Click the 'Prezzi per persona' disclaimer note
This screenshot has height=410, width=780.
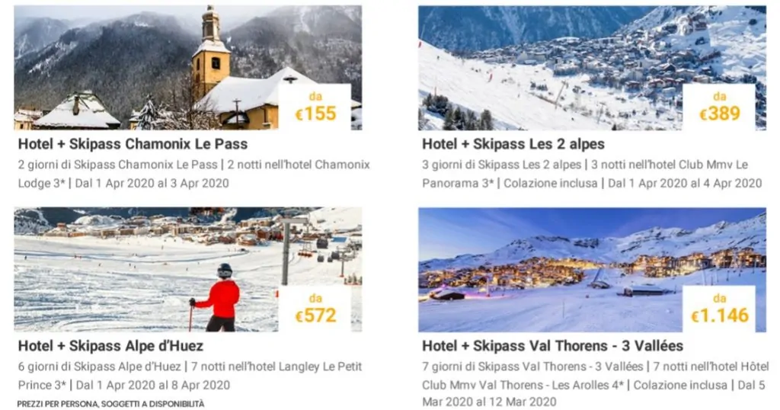110,404
